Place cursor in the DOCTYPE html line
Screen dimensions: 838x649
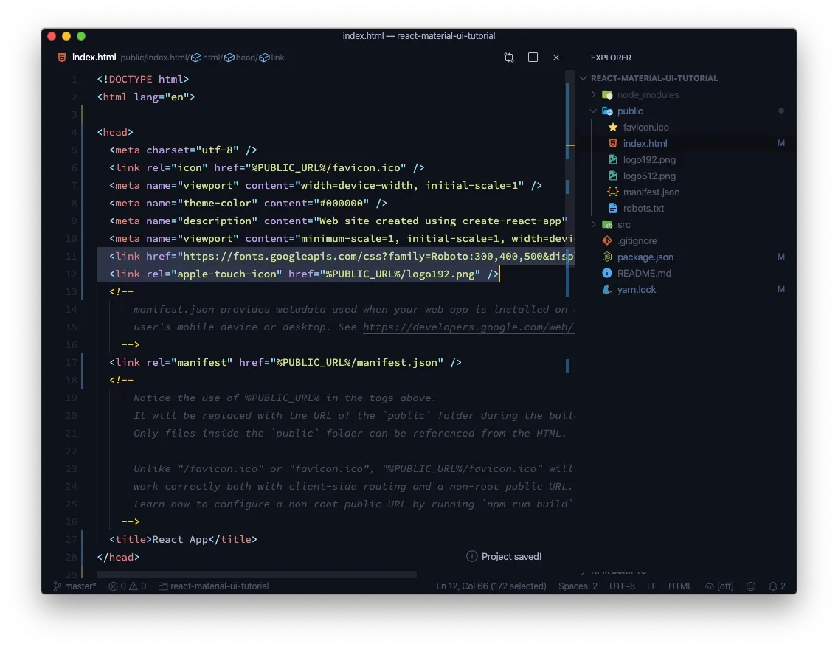(142, 79)
